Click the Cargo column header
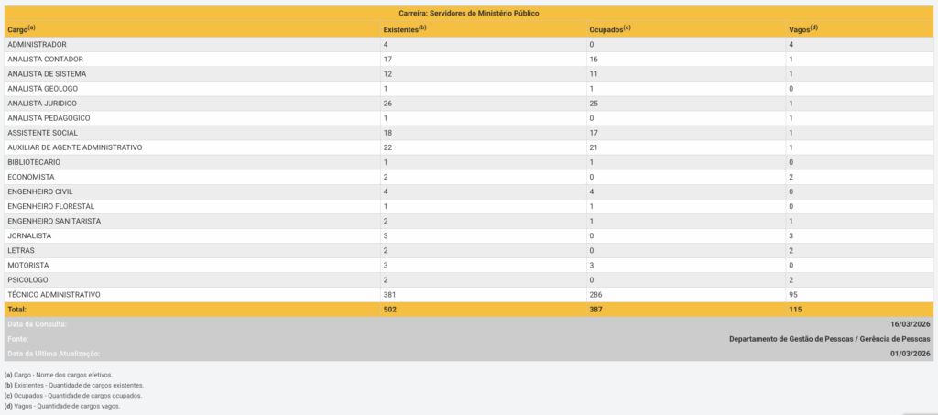This screenshot has width=938, height=415. [21, 29]
